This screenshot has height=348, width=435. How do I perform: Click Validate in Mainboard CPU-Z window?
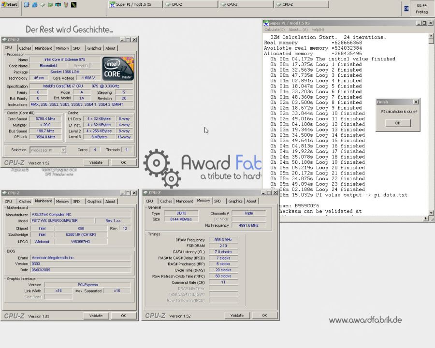point(96,316)
